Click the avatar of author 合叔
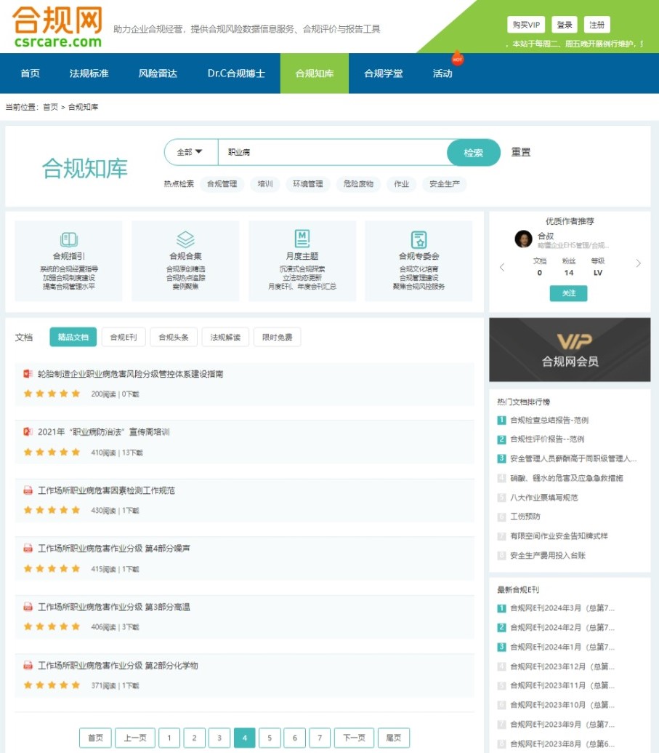Screen dimensions: 659x753 pos(523,239)
